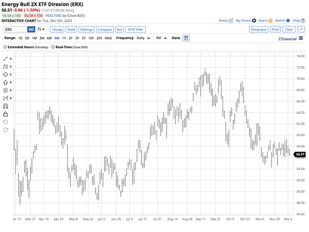
Task: Open the +Study button
Action: click(57, 29)
